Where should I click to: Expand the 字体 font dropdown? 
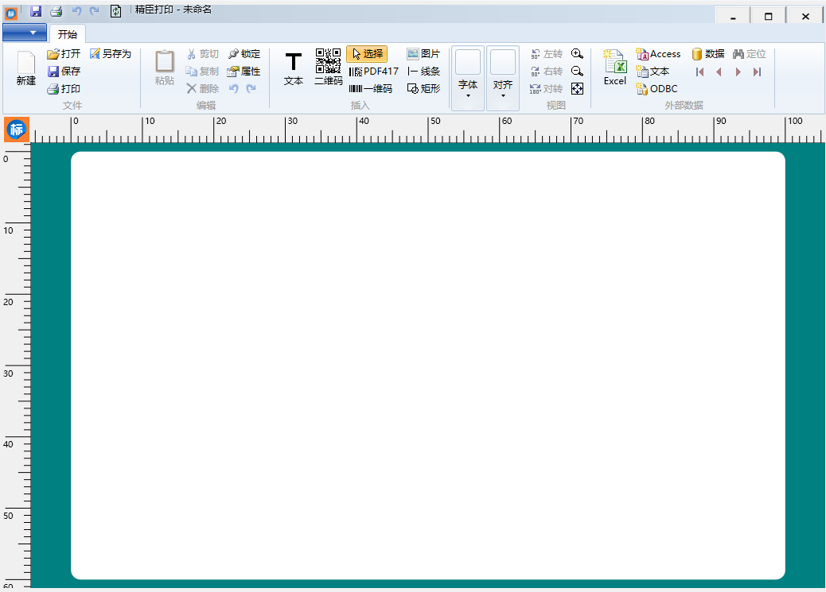click(468, 78)
